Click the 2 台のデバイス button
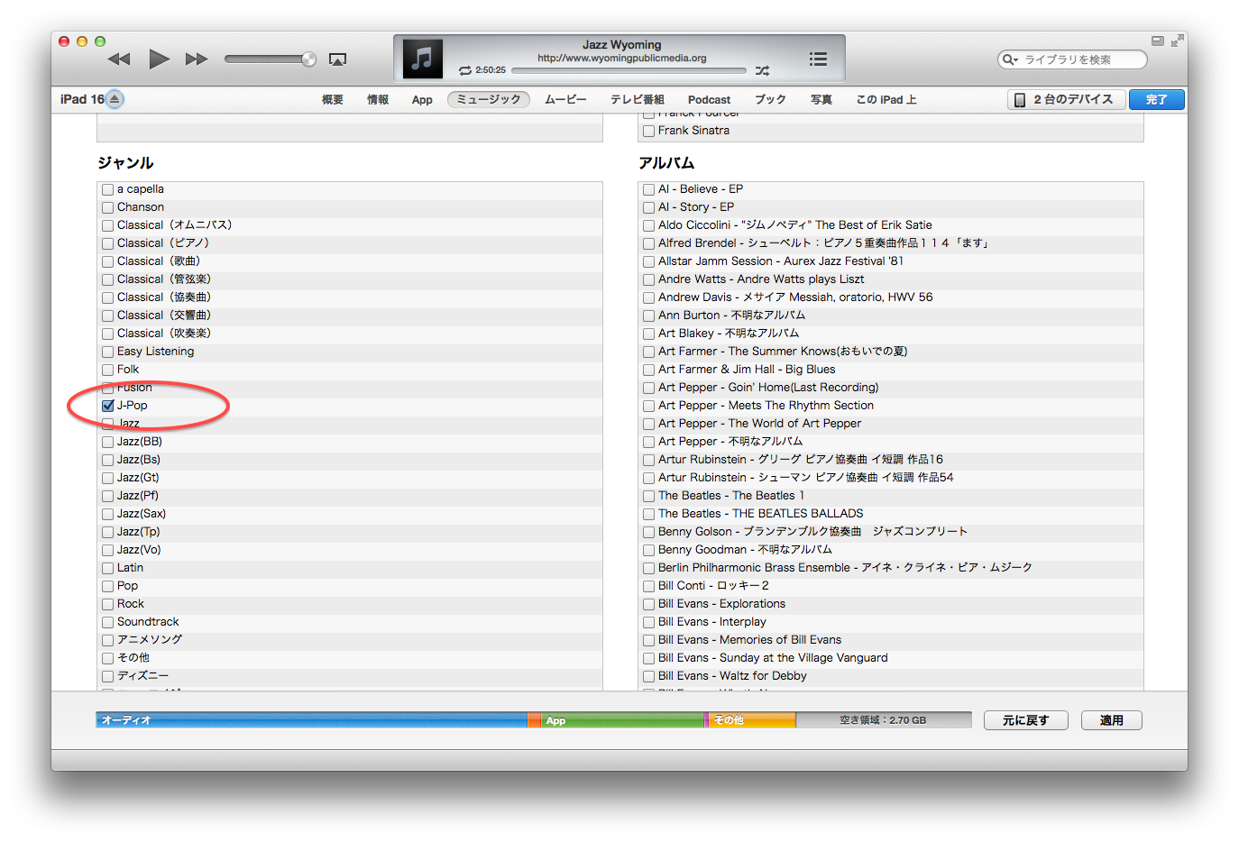Screen dimensions: 1239x842 click(1066, 100)
